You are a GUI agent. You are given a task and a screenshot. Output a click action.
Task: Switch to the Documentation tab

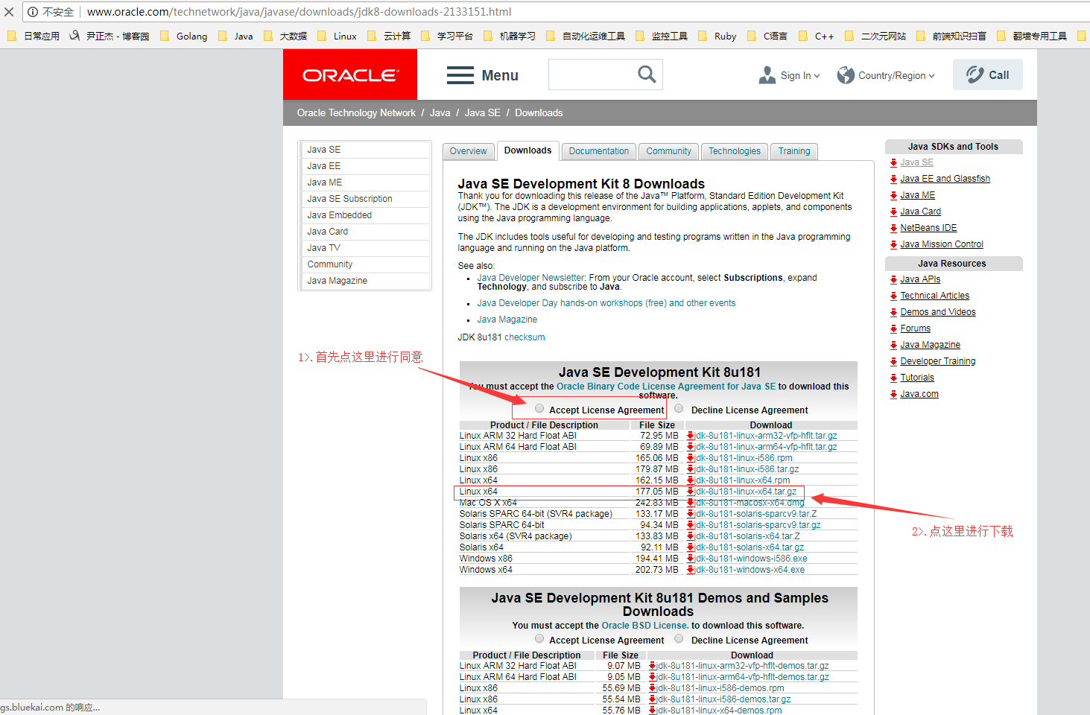pos(599,151)
